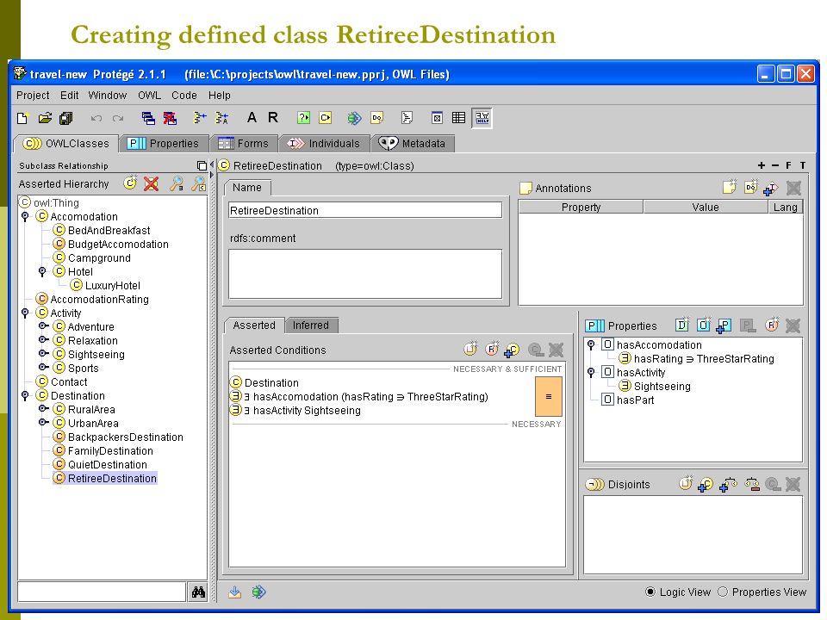827x620 pixels.
Task: Click the minus button in class header
Action: coord(774,165)
